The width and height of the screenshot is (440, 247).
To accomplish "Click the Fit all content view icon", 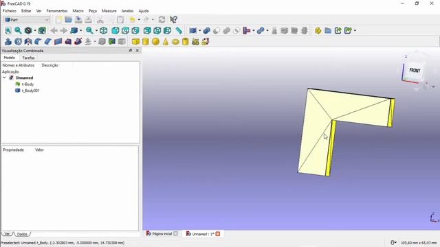I will click(x=8, y=30).
